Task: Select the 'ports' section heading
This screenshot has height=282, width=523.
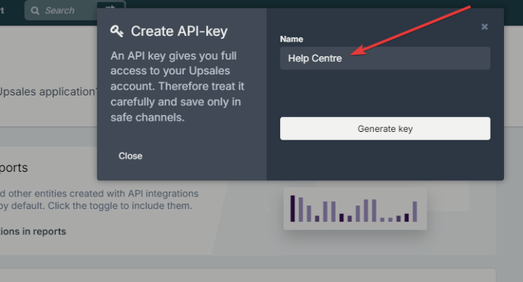Action: click(13, 168)
